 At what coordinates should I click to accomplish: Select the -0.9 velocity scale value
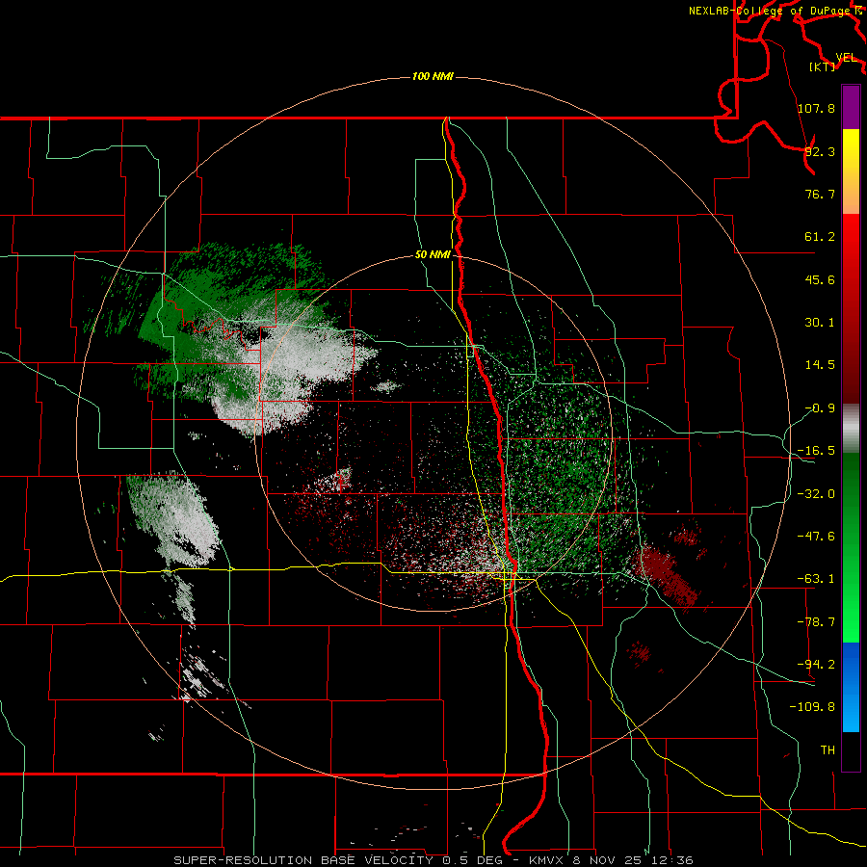[820, 408]
